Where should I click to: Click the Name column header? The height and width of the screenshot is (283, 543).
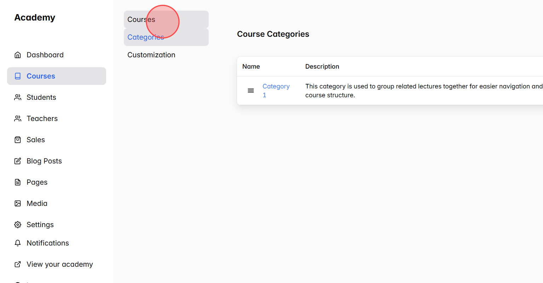coord(251,66)
